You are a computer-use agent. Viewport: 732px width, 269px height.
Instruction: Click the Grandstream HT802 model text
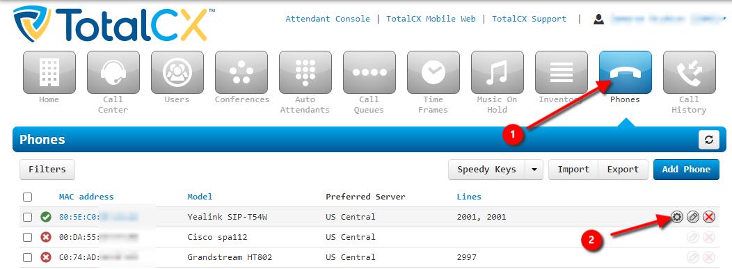[230, 257]
